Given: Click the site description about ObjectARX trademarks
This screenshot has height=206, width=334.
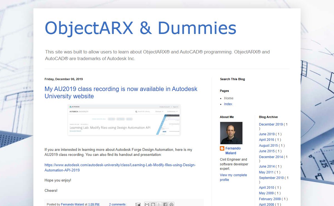Looking at the screenshot, I should pyautogui.click(x=158, y=55).
